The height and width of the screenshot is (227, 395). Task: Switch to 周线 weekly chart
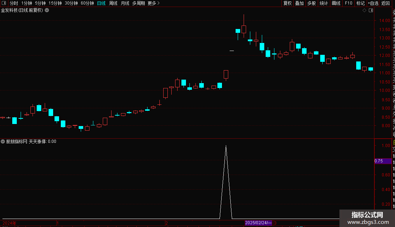(113, 3)
